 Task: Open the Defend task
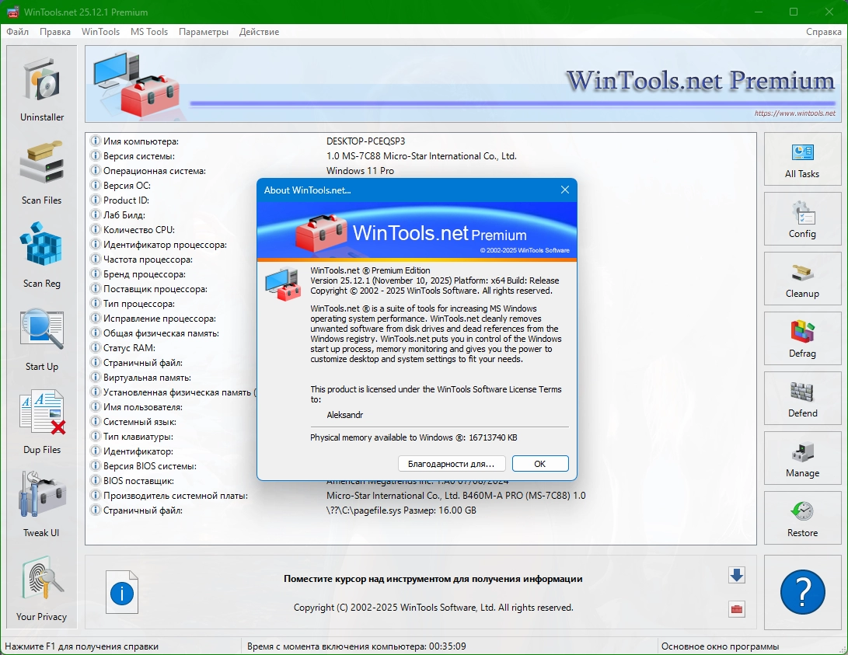[x=802, y=399]
